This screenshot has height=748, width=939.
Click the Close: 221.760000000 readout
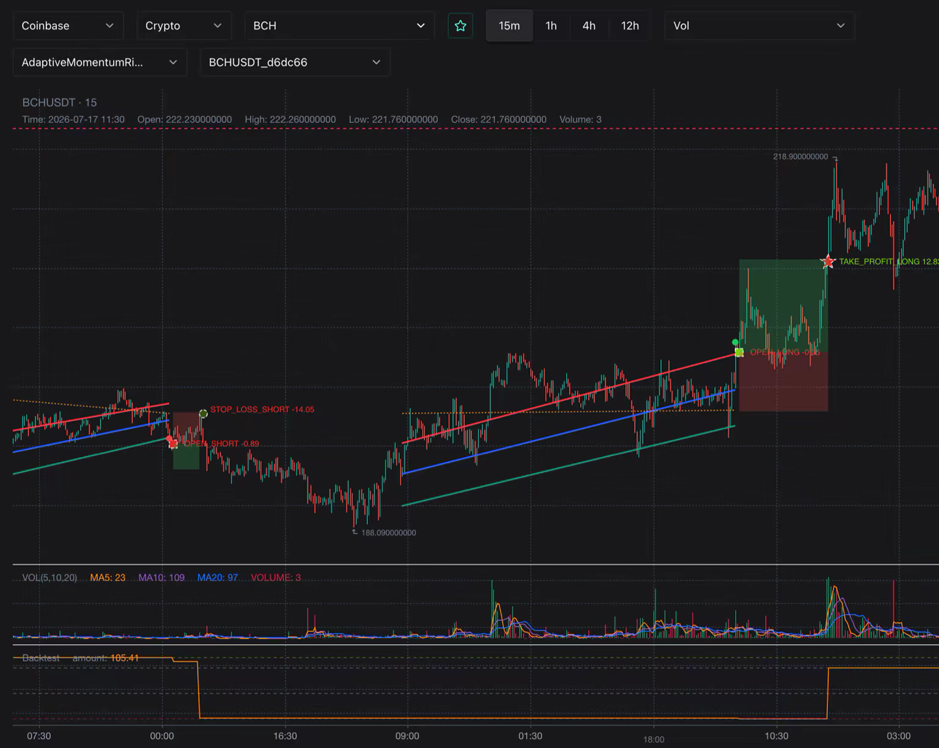[x=499, y=120]
